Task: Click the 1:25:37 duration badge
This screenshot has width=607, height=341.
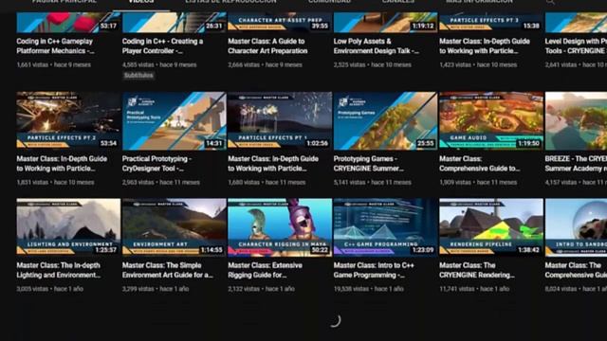Action: [x=106, y=250]
